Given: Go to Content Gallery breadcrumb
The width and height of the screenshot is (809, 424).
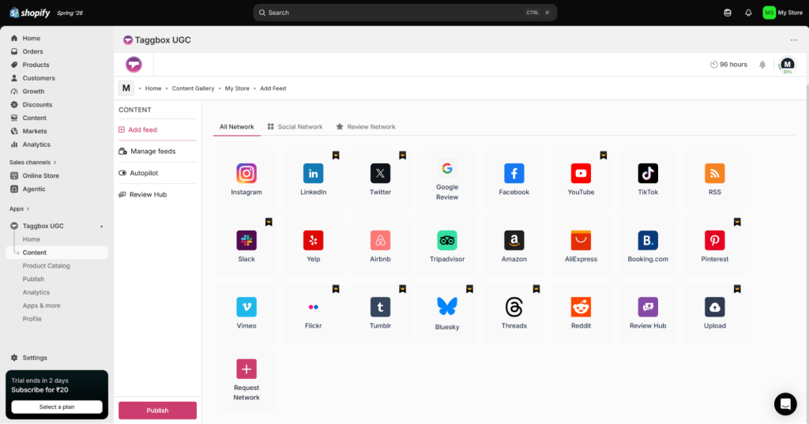Looking at the screenshot, I should (x=193, y=88).
